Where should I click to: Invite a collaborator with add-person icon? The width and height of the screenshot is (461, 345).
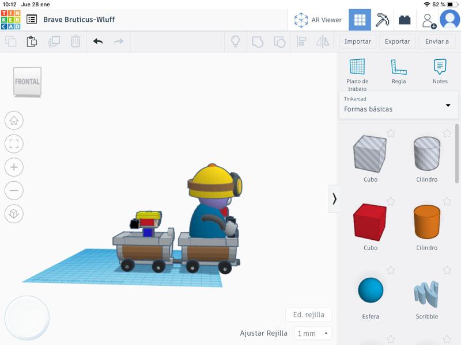(428, 21)
